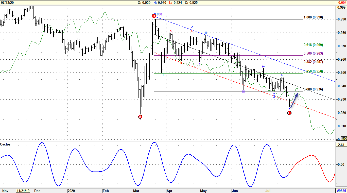The width and height of the screenshot is (347, 193).
Task: Select the 0.000 (0.936) Fibonacci label
Action: [x=313, y=89]
